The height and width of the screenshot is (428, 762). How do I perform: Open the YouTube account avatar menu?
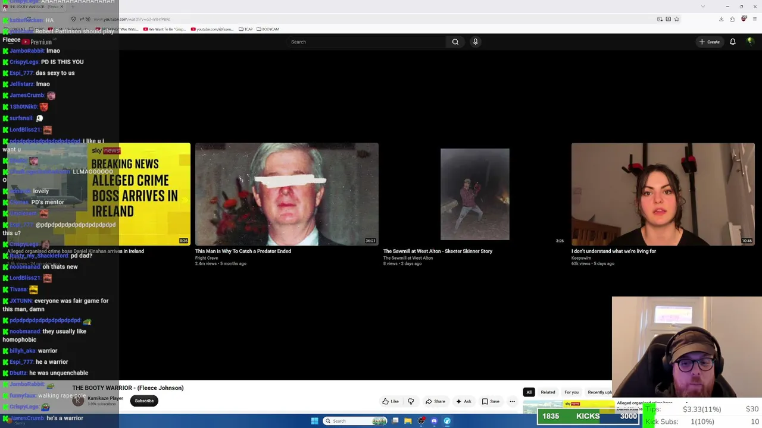(x=750, y=42)
